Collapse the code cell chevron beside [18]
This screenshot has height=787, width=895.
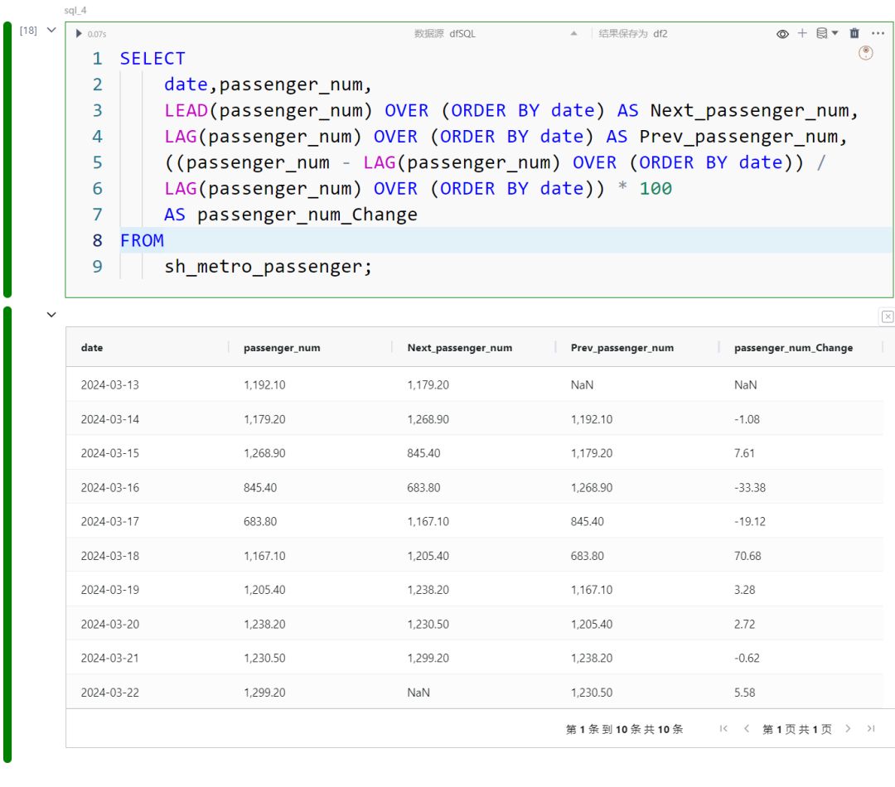click(x=51, y=31)
